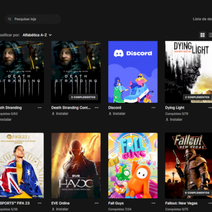212x212 pixels.
Task: Open the Death Stranding three-dot options menu
Action: click(40, 108)
